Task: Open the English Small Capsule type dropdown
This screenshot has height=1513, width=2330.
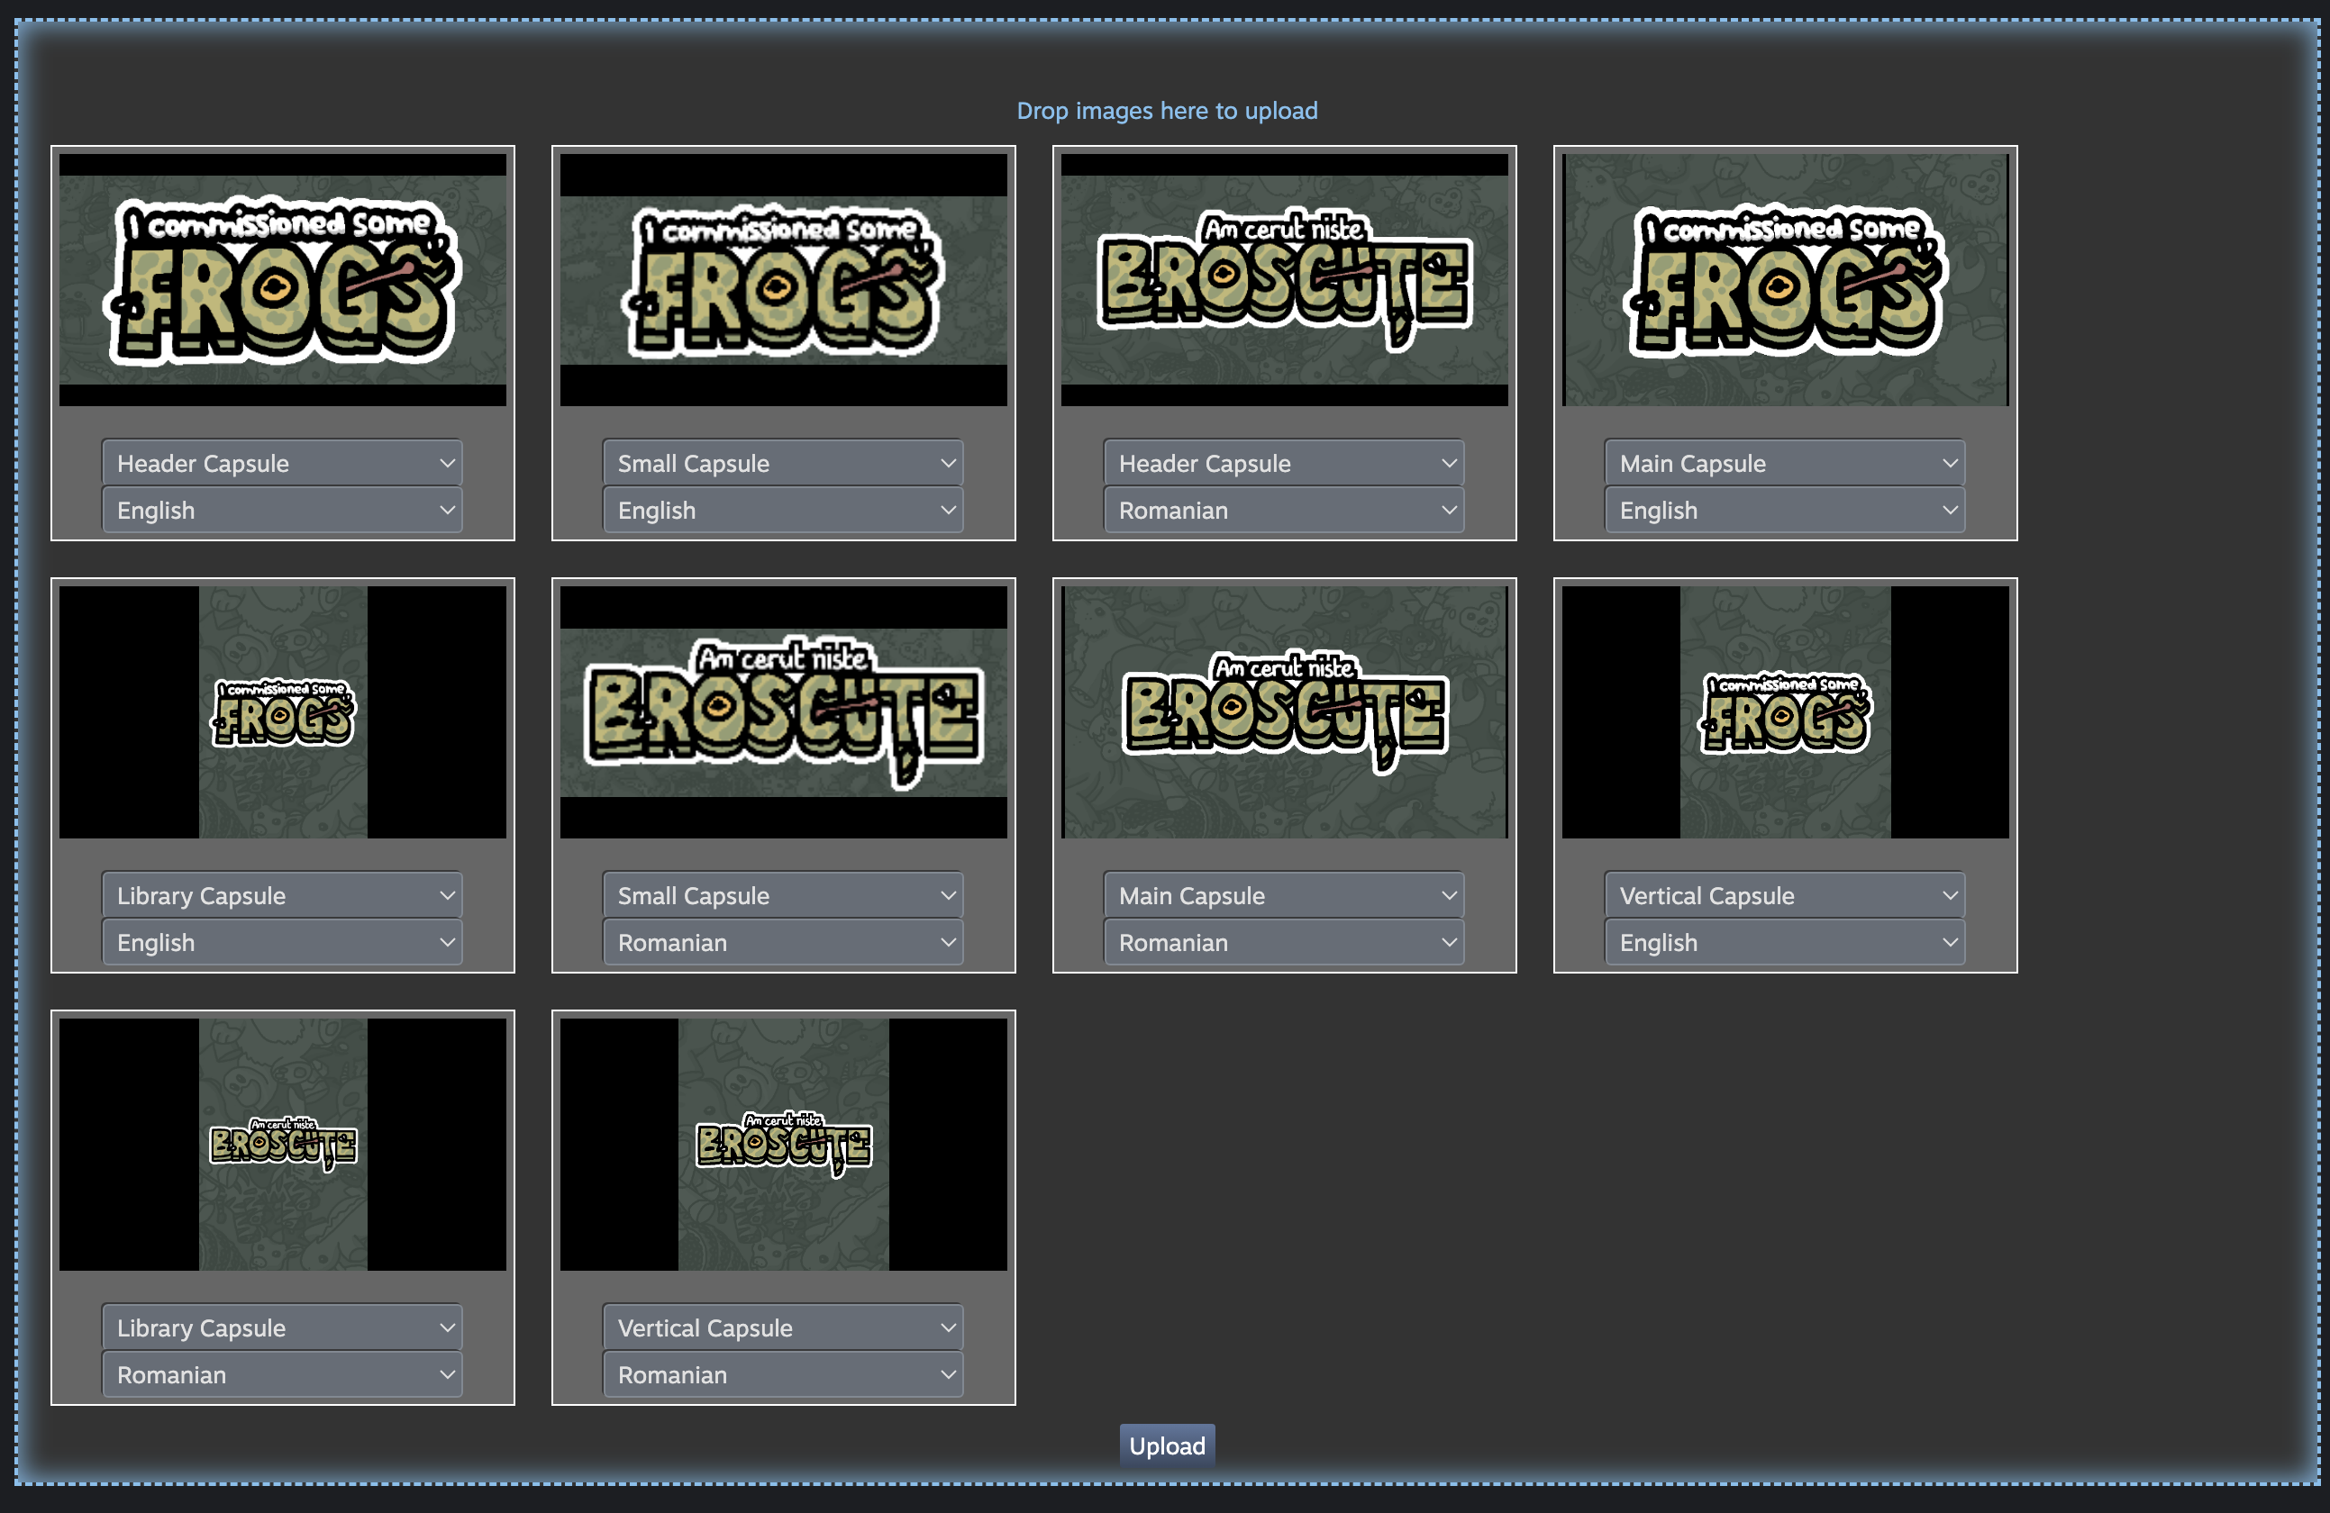Action: click(782, 463)
